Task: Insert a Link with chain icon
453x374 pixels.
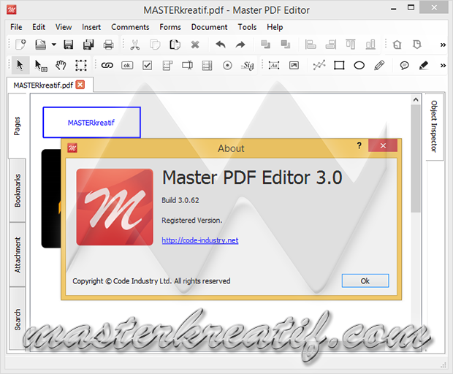Action: point(107,66)
